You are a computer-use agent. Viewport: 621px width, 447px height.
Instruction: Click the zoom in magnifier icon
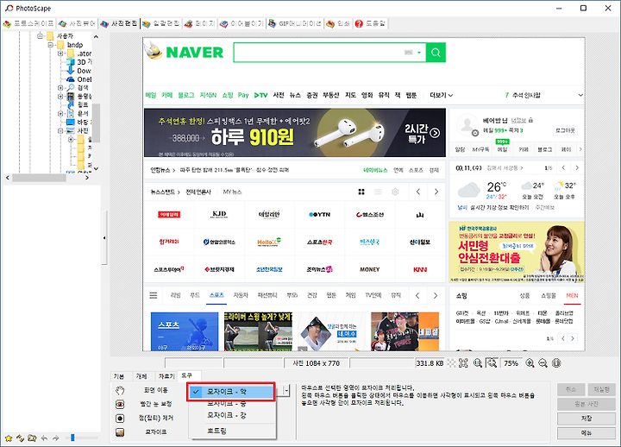(x=530, y=363)
